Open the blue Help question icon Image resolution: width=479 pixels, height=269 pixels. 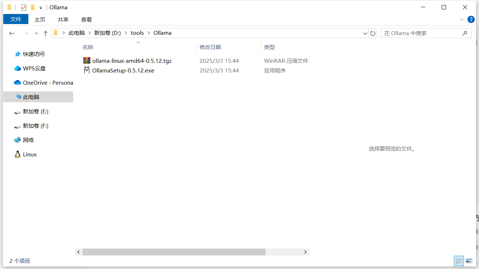[471, 19]
